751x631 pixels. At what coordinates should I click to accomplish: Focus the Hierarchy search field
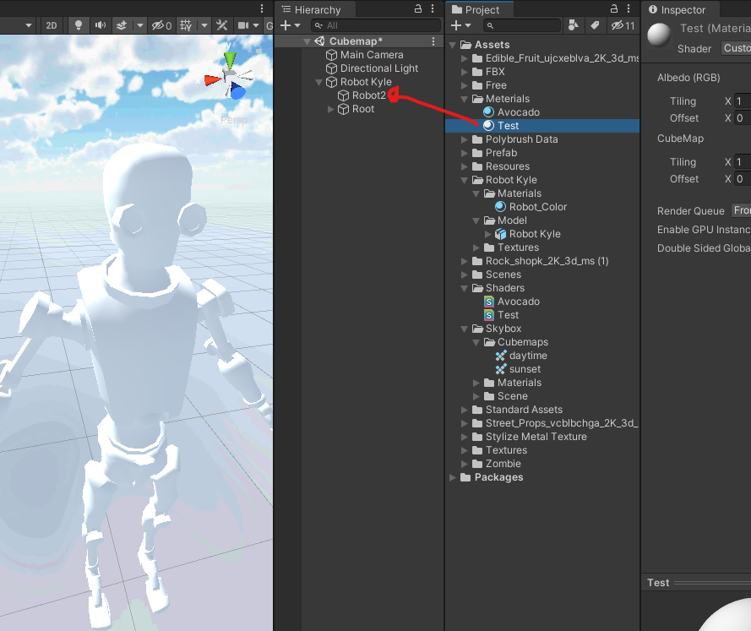[375, 25]
